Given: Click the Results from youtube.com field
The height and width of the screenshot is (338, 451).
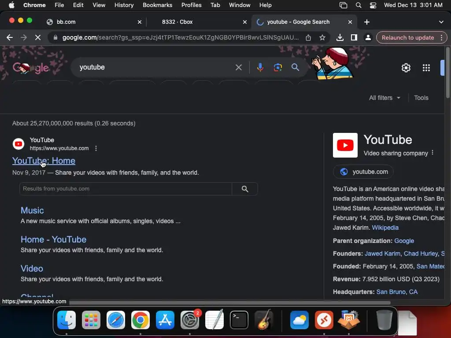Looking at the screenshot, I should 126,189.
